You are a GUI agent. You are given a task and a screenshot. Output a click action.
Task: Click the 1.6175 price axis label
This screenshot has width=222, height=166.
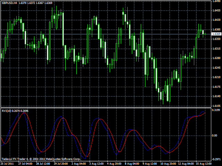216,87
